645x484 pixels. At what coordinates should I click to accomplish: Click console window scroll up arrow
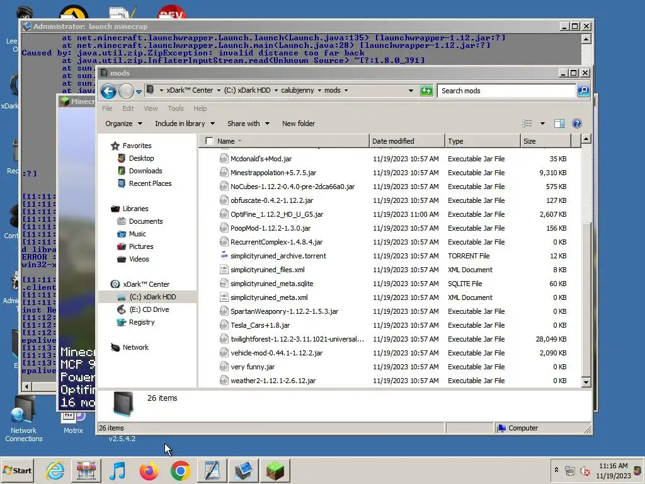(586, 39)
